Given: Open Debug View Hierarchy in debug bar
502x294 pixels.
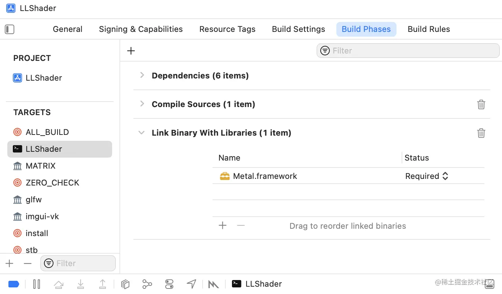Looking at the screenshot, I should pyautogui.click(x=126, y=284).
